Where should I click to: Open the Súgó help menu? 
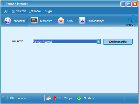point(48,11)
